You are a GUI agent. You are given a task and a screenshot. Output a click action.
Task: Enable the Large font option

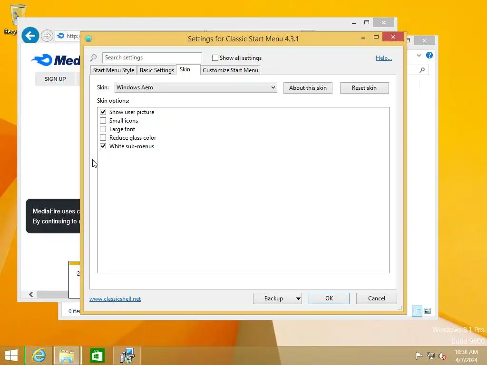pos(103,129)
